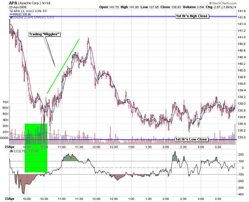Screen dimensions: 249x202
Task: Click the red down-arrow beside the Chg value
Action: (x=235, y=7)
